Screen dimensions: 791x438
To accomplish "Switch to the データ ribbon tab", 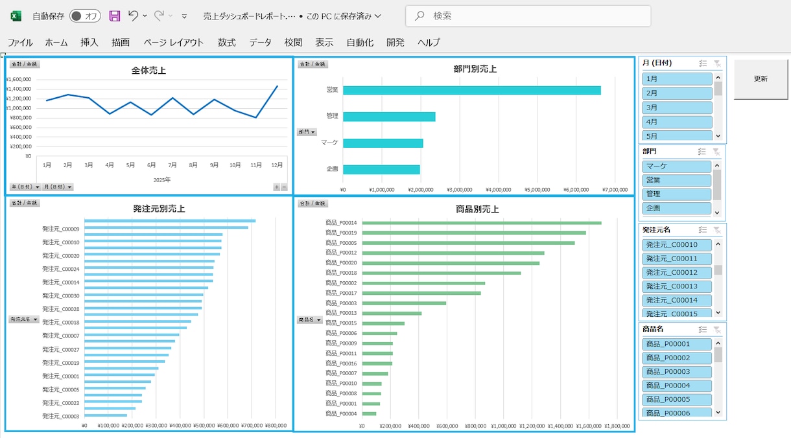I will [x=260, y=43].
